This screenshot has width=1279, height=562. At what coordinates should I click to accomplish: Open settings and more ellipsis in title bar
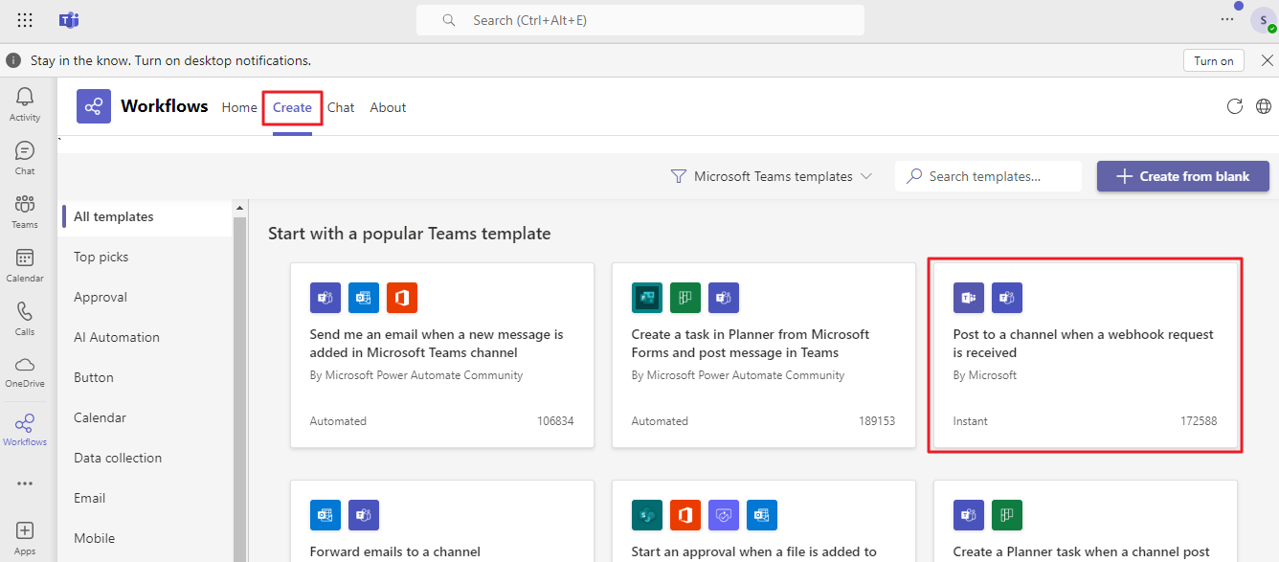[x=1227, y=19]
